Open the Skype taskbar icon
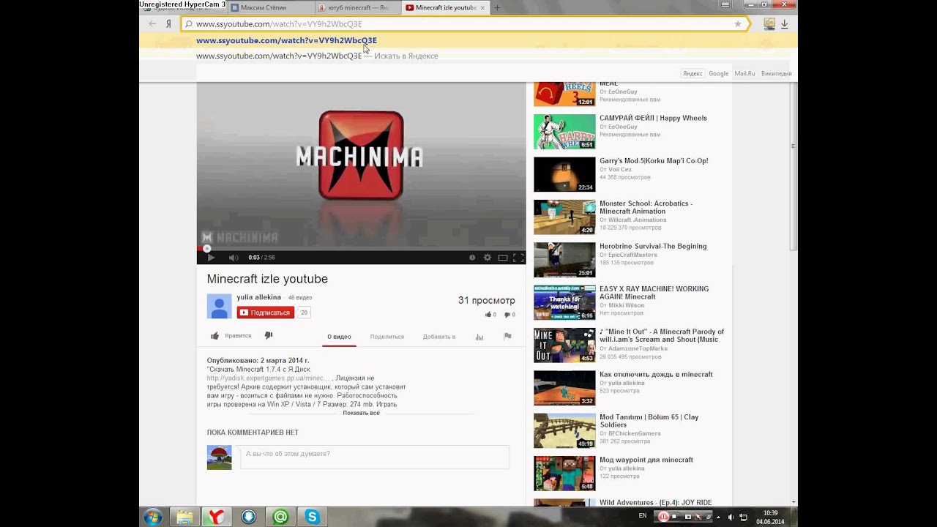The image size is (937, 527). coord(313,517)
